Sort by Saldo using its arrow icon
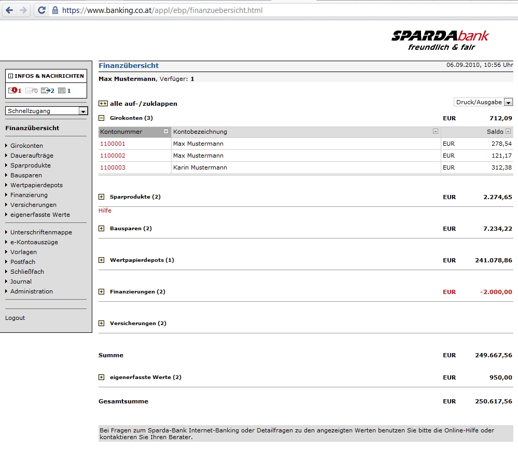This screenshot has width=518, height=449. [508, 132]
